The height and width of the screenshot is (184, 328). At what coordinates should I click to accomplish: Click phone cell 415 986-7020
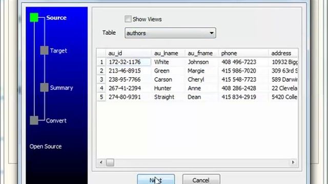[x=243, y=71]
